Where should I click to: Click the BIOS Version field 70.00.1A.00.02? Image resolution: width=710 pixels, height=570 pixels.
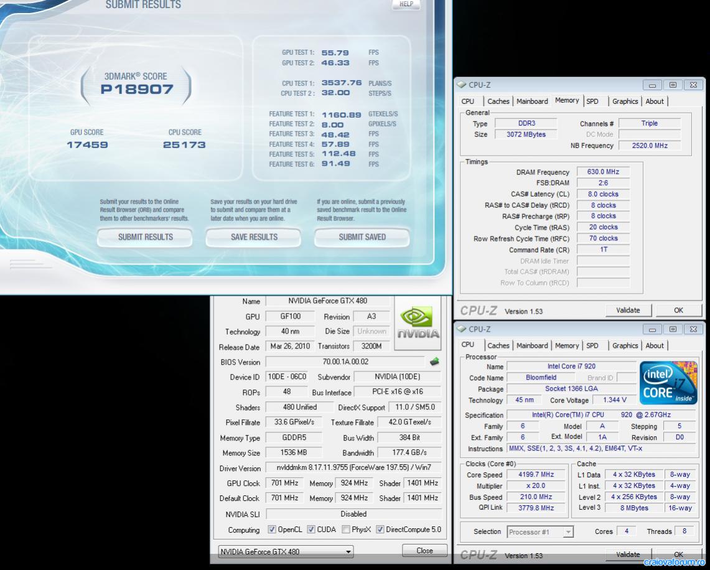(x=345, y=362)
